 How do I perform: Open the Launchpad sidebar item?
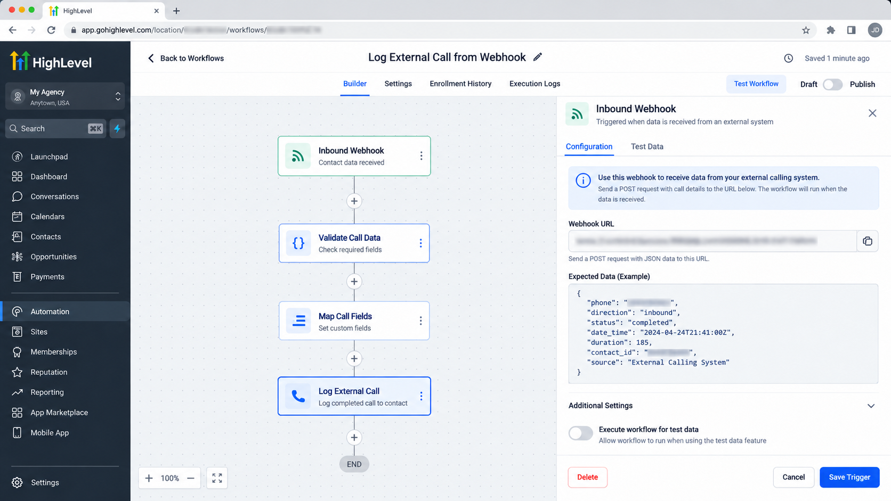65,157
